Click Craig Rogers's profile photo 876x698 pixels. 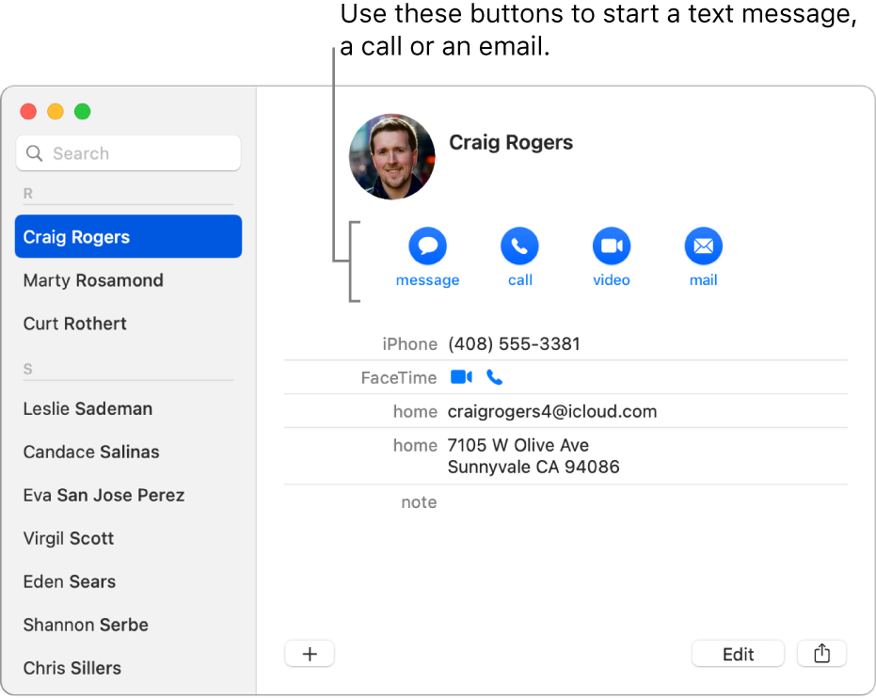point(391,156)
